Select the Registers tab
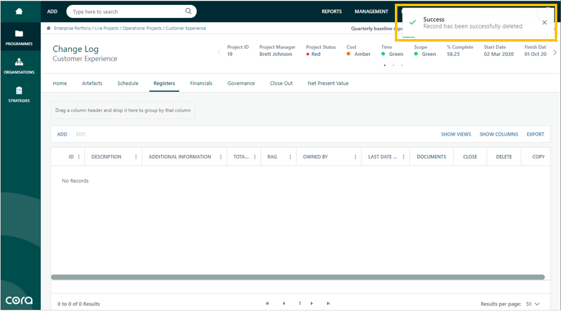Viewport: 561px width, 313px height. click(x=164, y=83)
